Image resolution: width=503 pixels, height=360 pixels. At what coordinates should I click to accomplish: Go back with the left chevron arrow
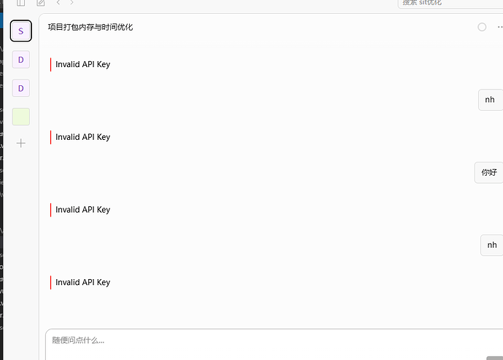[58, 3]
